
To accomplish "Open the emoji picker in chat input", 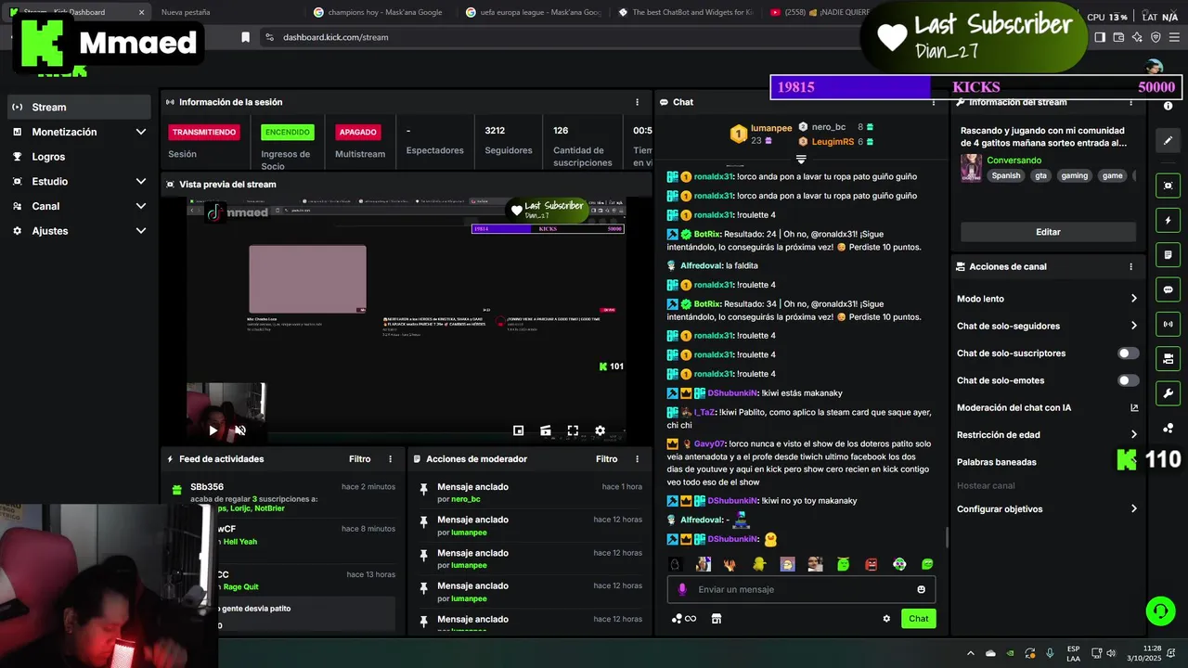I will point(921,589).
